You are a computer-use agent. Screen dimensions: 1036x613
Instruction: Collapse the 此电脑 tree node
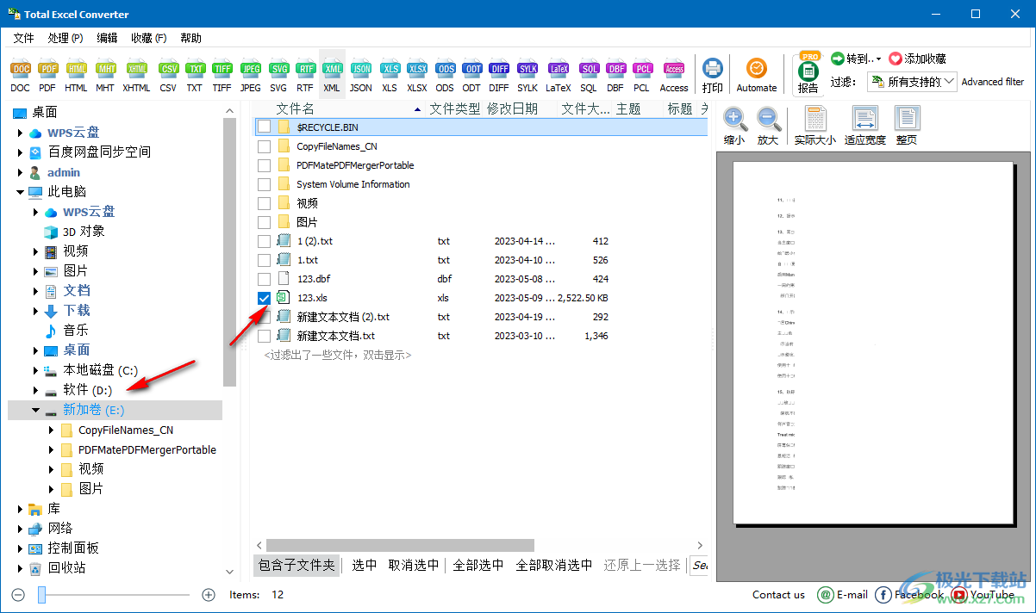click(21, 192)
